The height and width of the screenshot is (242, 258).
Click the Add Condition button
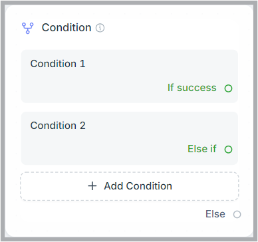point(130,186)
